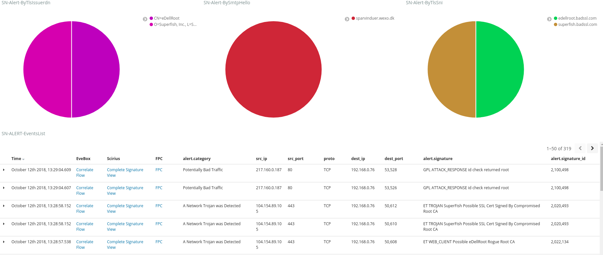
Task: Click the first Potentially Bad Traffic cell
Action: point(203,170)
